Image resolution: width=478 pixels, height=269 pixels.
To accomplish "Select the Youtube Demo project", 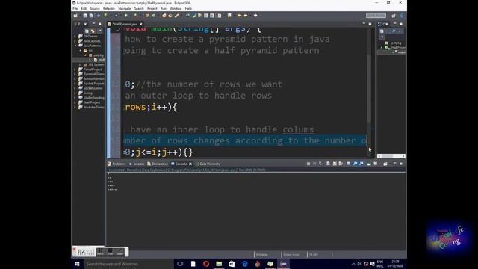I will [91, 107].
